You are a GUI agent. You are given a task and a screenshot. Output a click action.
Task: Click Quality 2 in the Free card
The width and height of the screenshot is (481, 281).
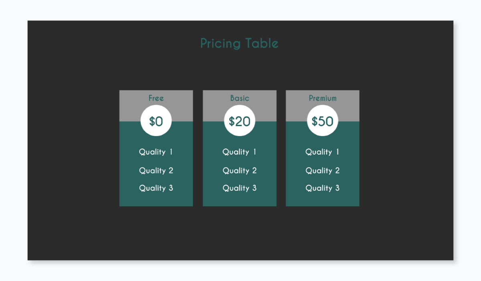pos(156,171)
